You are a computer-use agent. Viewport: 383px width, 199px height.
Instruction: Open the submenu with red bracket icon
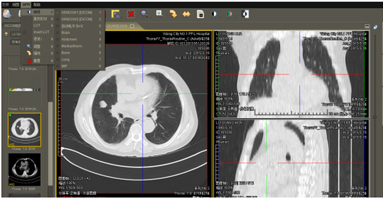pos(37,60)
